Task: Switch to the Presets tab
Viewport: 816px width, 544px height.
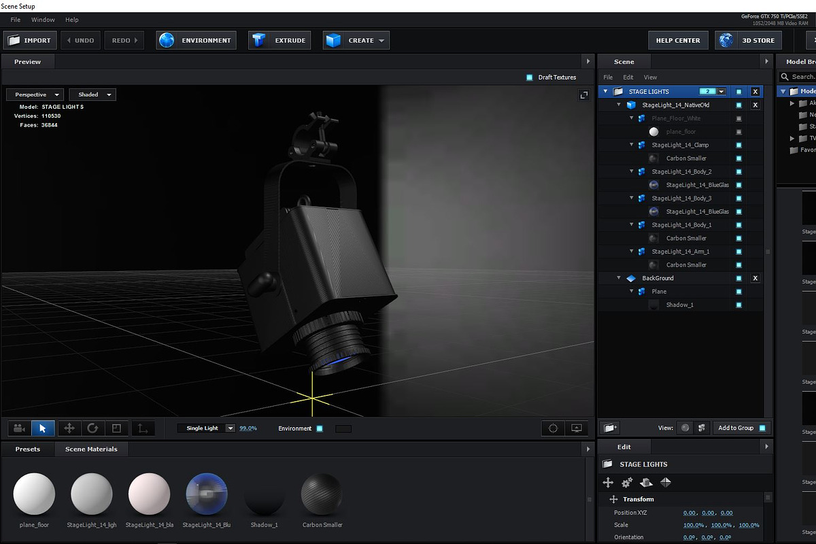Action: point(28,449)
